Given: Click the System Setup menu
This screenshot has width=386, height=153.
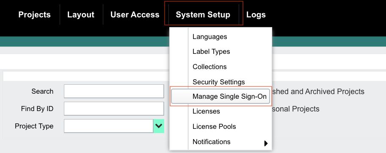Looking at the screenshot, I should point(203,14).
